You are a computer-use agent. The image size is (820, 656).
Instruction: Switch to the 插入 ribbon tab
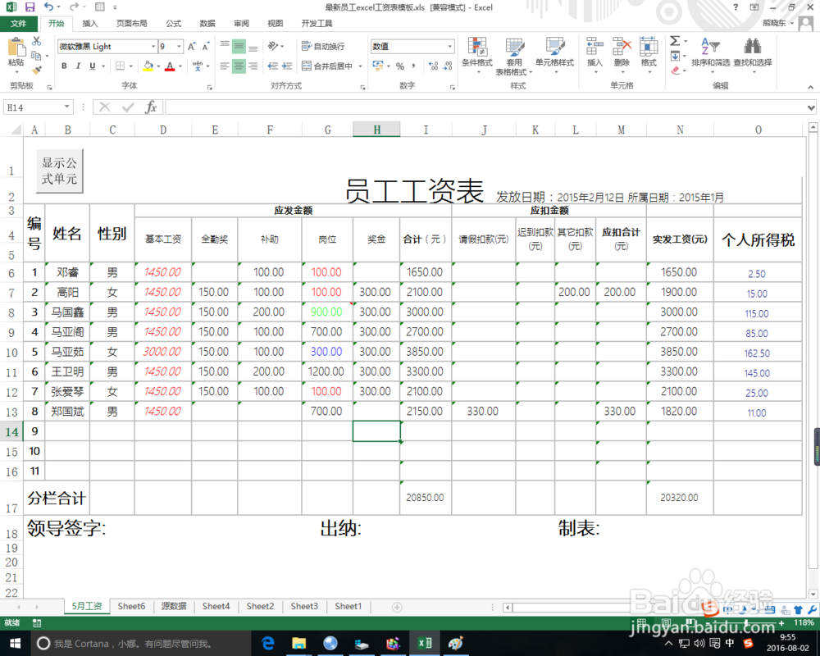point(90,23)
